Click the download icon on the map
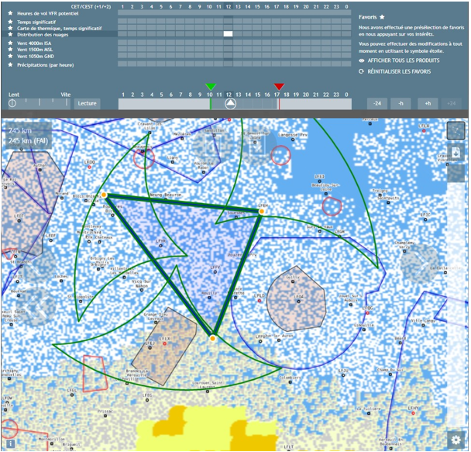 [456, 153]
